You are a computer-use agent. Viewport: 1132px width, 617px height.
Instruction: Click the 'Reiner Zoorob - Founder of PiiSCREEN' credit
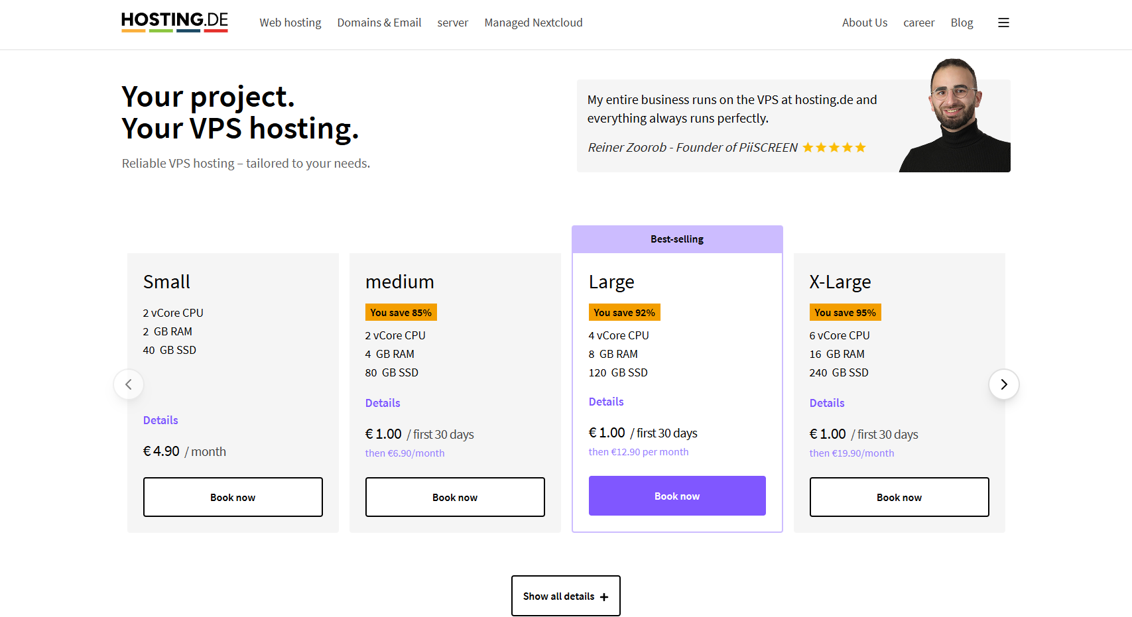tap(693, 147)
